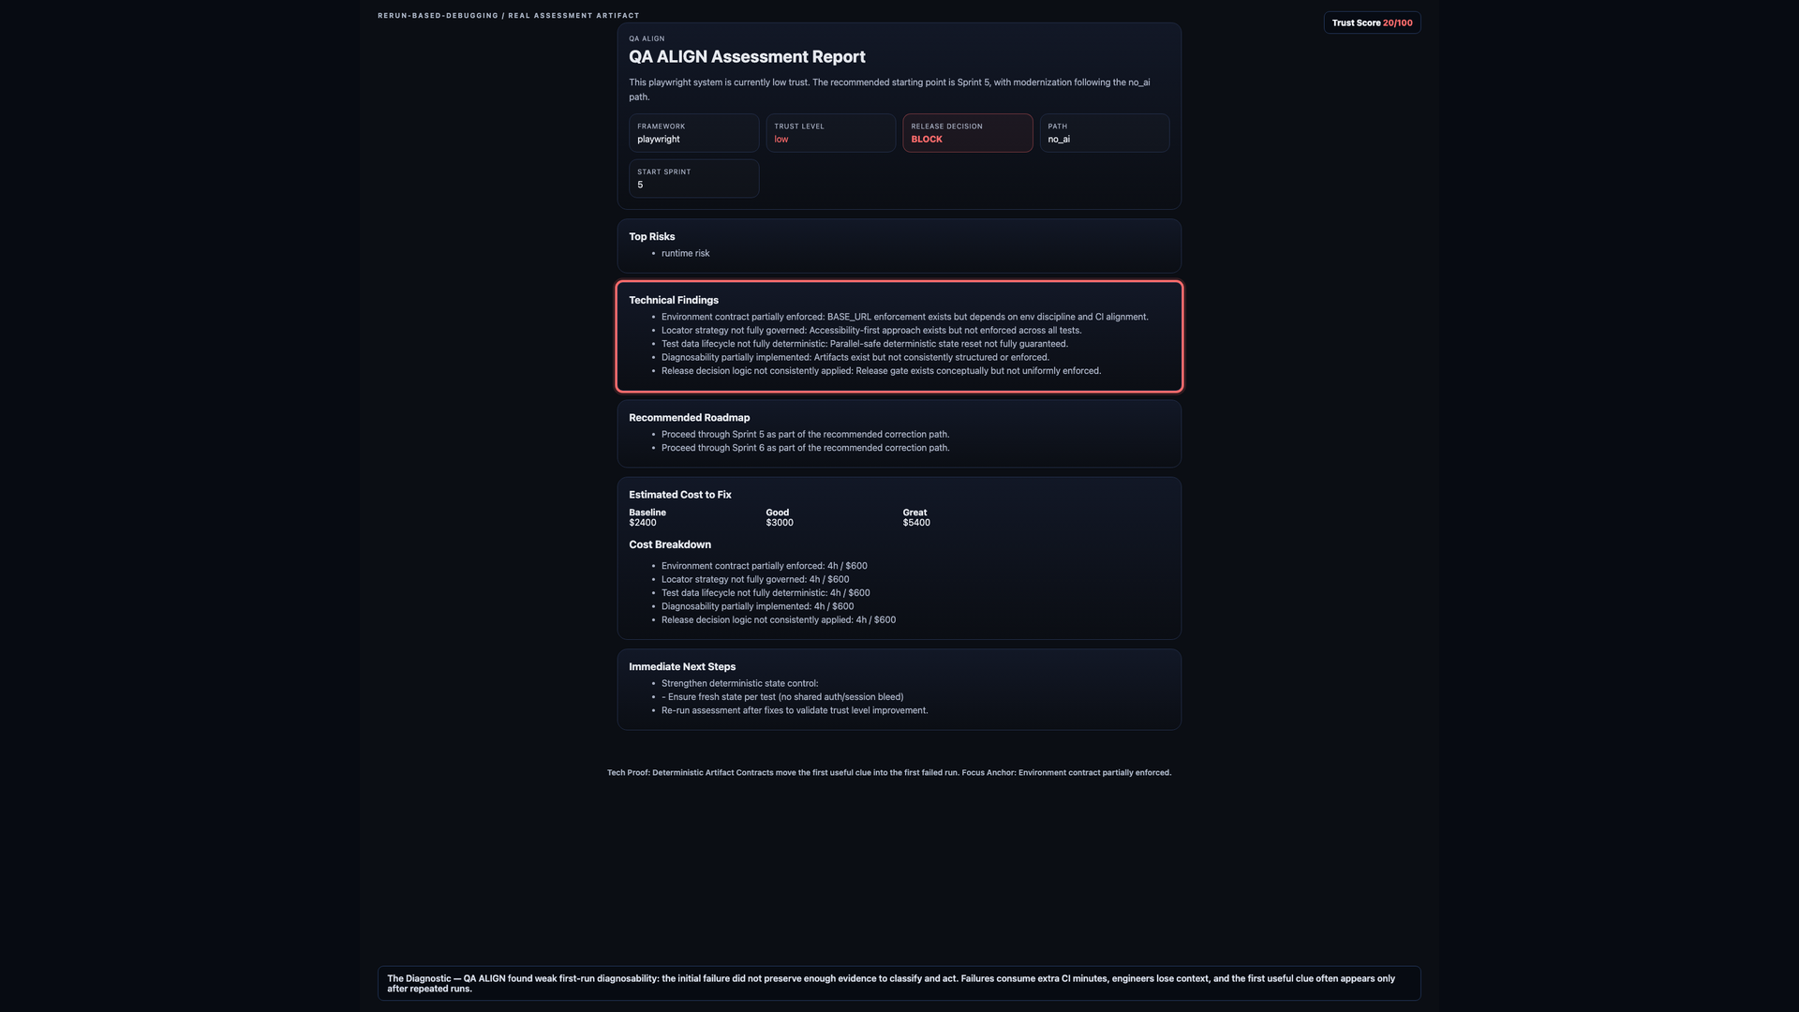Select the TRUST LEVEL low card
This screenshot has height=1012, width=1799.
(x=830, y=133)
